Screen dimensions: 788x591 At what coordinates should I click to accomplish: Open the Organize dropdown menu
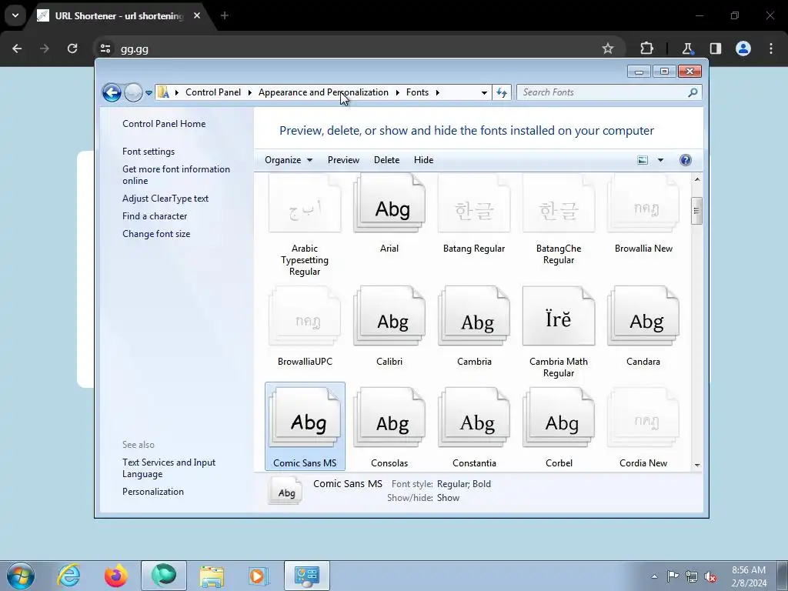[x=289, y=160]
